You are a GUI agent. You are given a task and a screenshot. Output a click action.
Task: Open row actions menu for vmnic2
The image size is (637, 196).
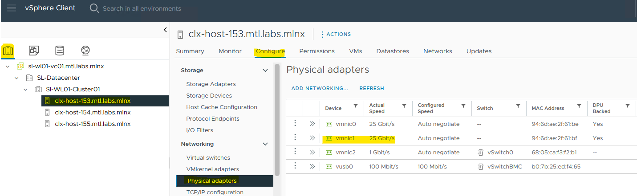click(295, 152)
